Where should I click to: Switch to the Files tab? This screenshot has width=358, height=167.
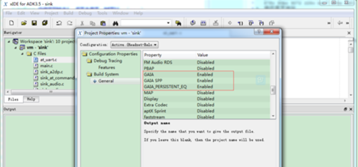13,99
